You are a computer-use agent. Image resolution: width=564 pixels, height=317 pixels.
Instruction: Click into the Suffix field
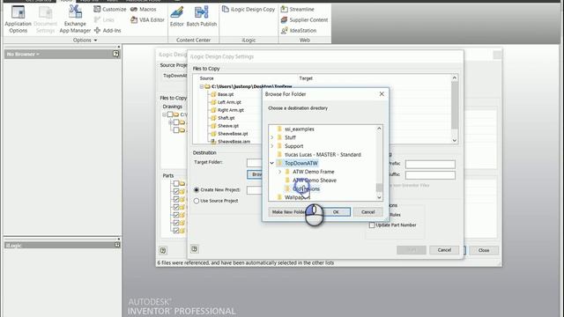click(430, 175)
